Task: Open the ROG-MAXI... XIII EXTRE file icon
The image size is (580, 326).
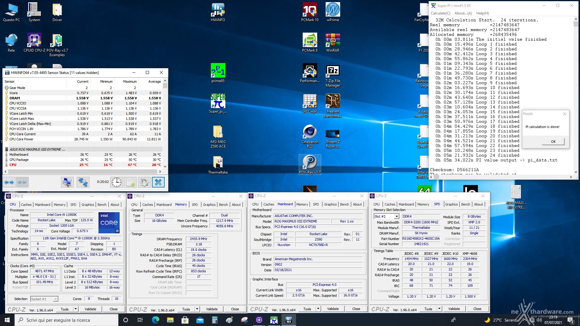Action: (x=516, y=197)
